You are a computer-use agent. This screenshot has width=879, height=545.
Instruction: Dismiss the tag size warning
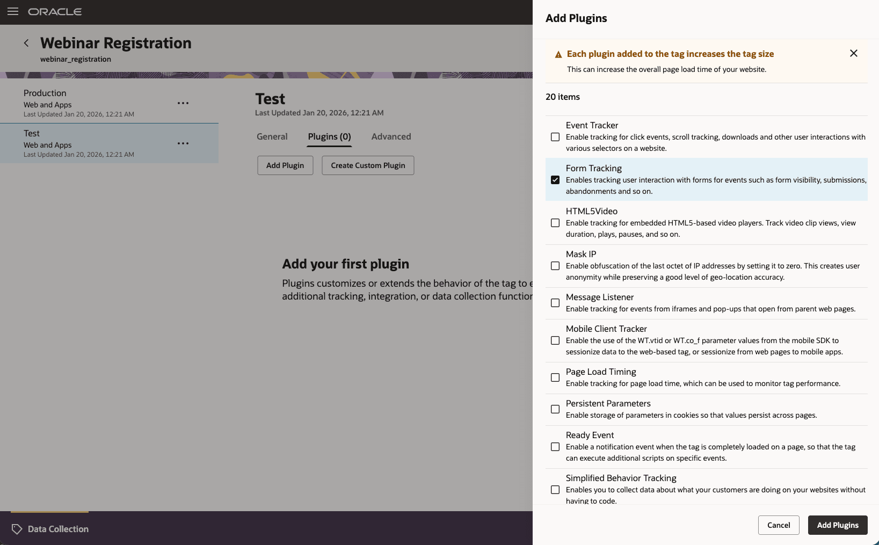(853, 53)
